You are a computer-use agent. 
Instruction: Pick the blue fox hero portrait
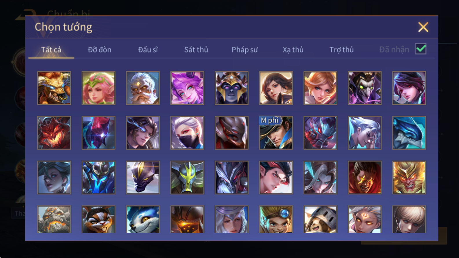pyautogui.click(x=143, y=219)
